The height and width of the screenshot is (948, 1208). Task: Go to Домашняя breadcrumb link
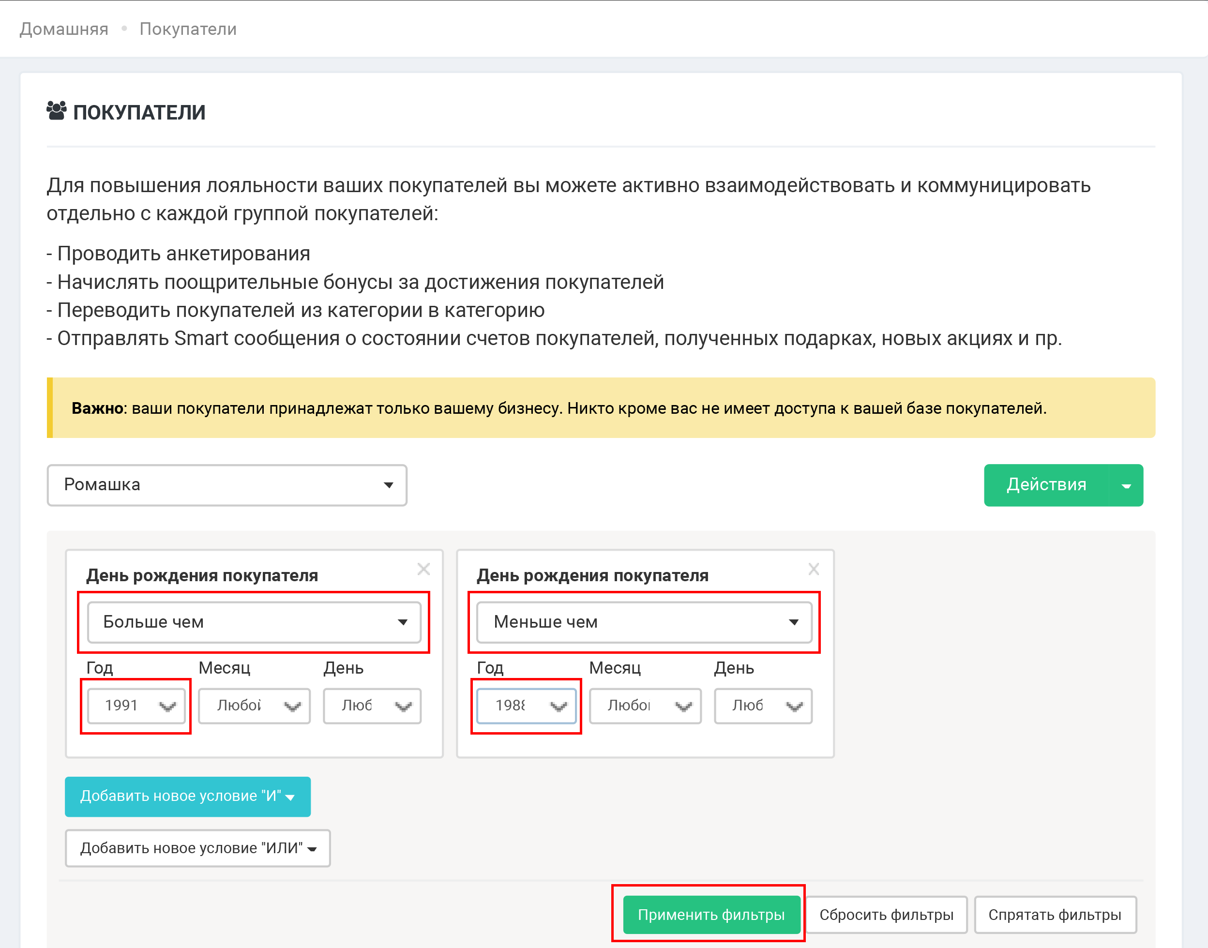(64, 29)
